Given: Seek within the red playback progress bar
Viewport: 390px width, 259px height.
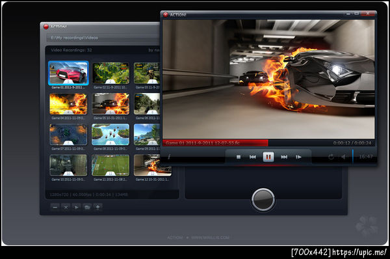Looking at the screenshot, I should (x=215, y=143).
